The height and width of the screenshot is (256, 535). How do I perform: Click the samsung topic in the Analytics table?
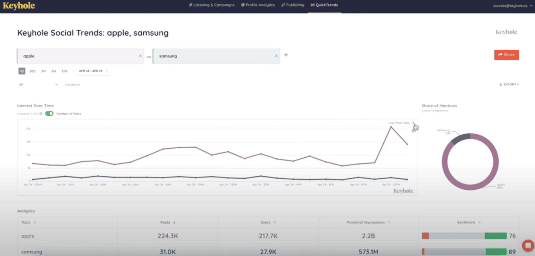[32, 252]
